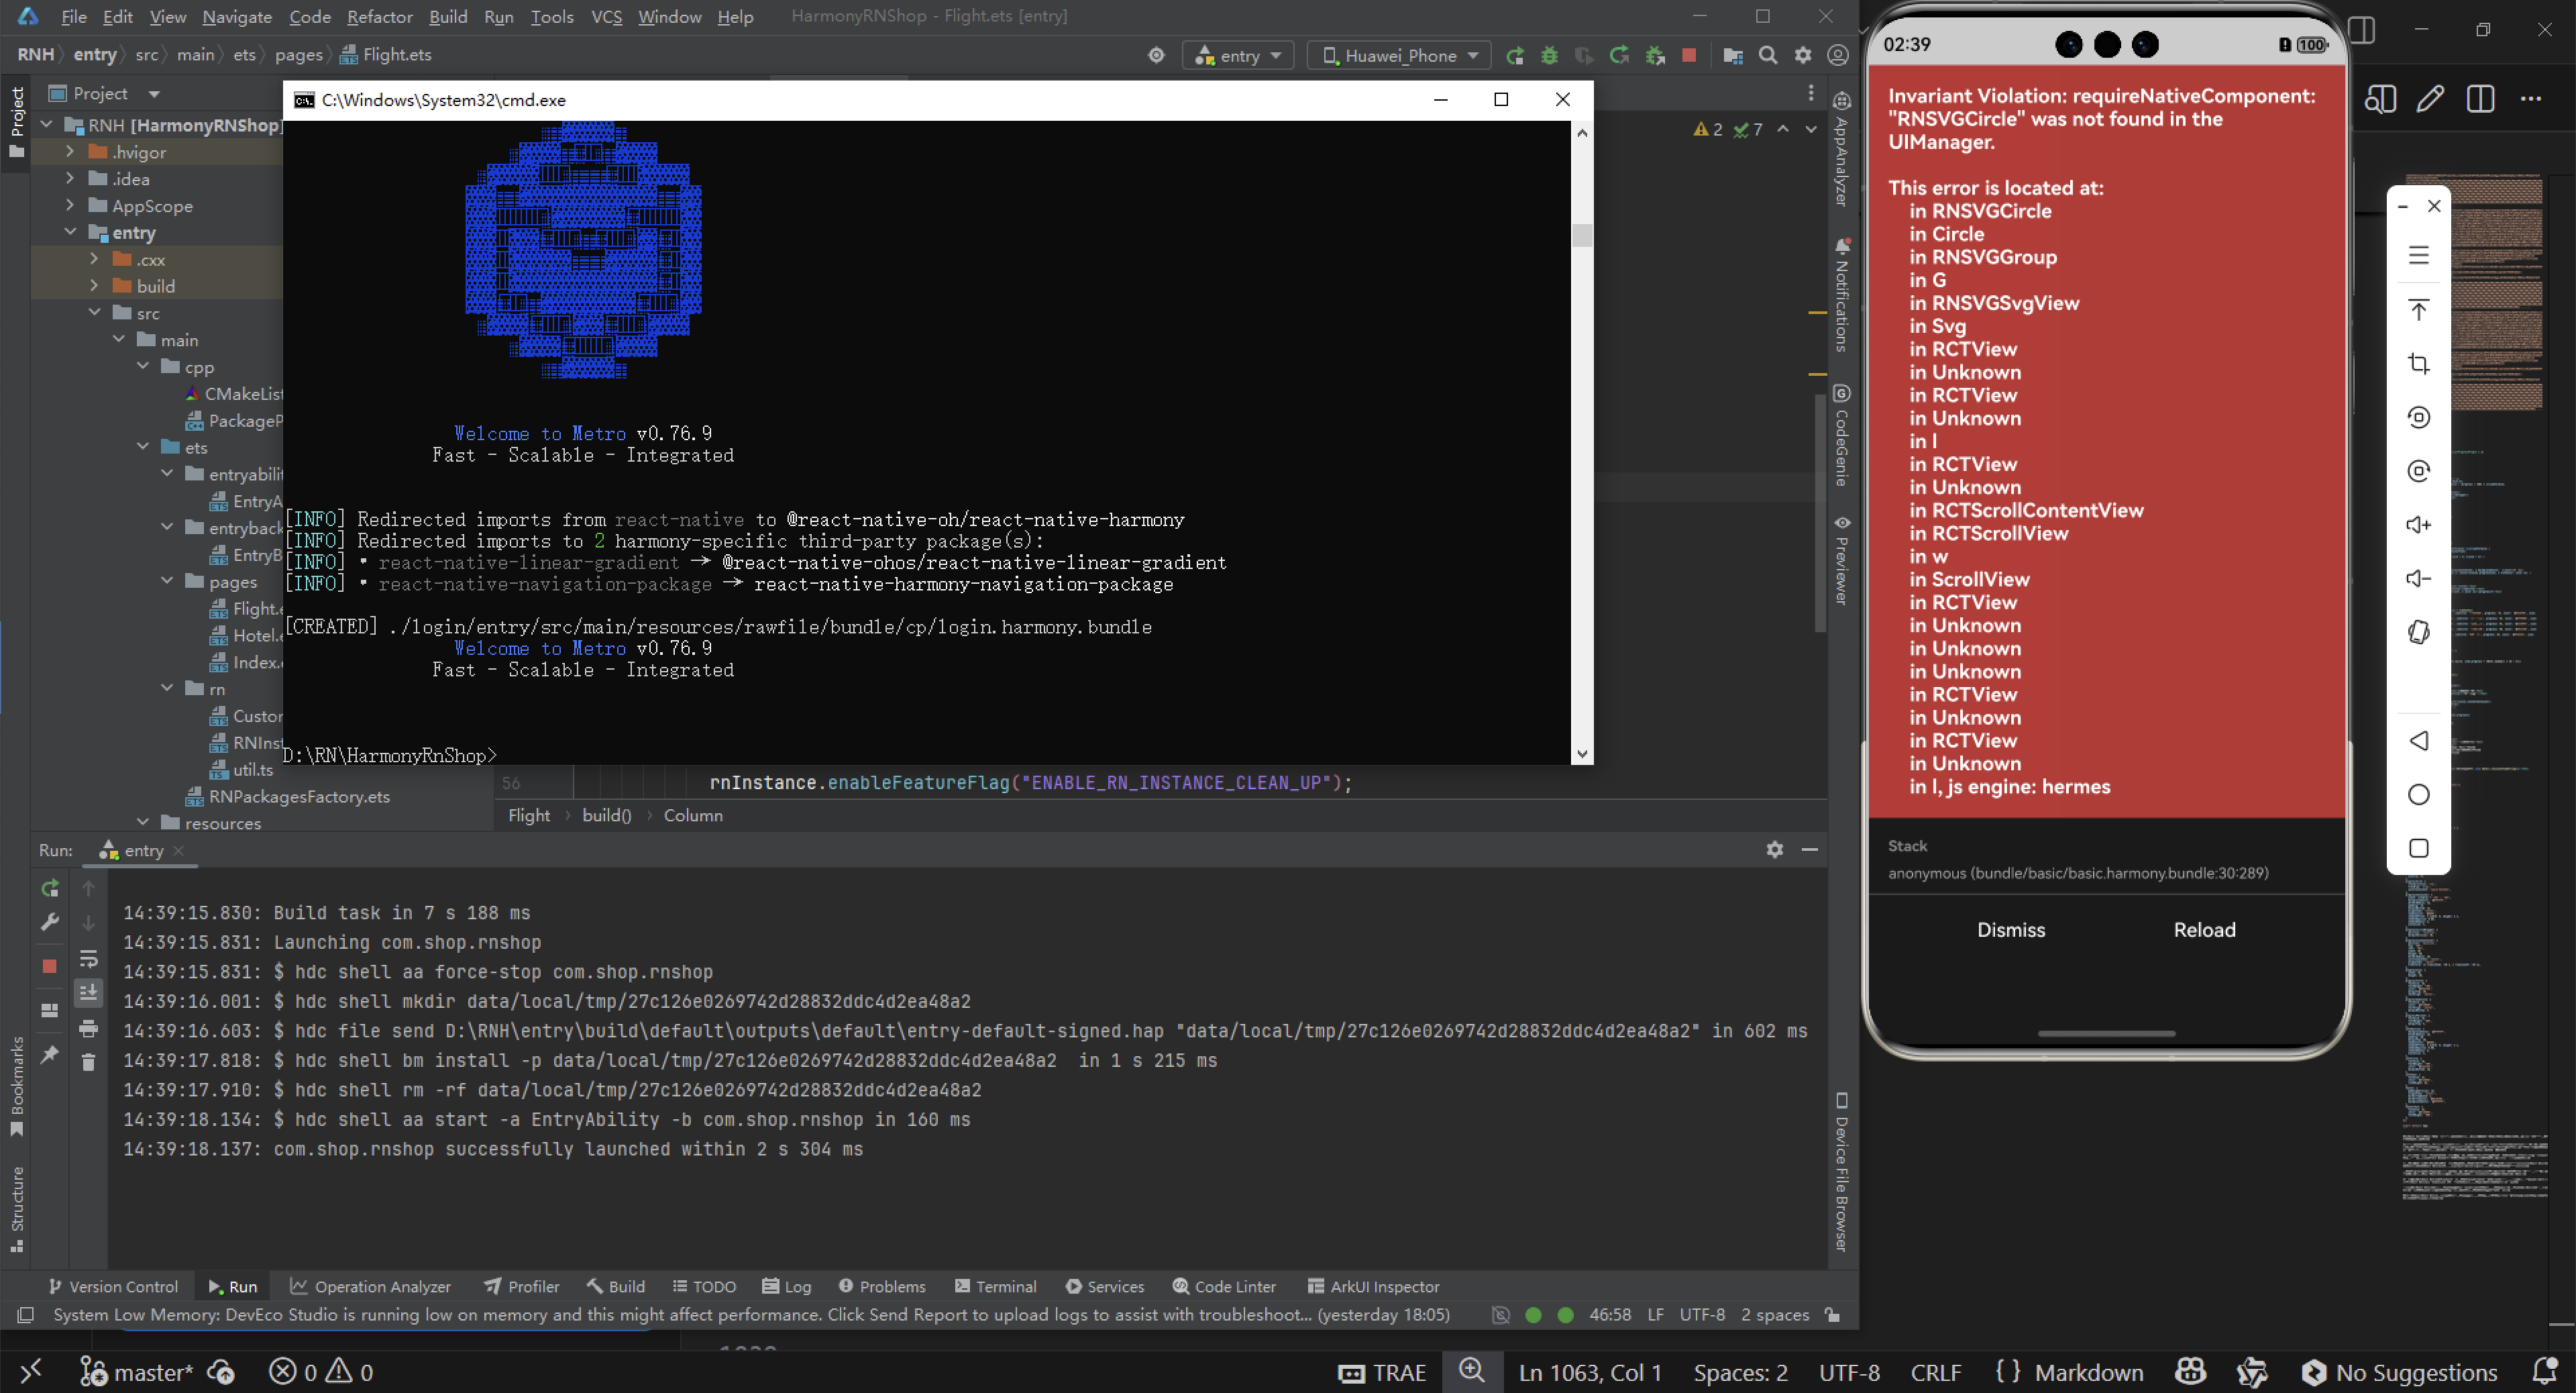This screenshot has width=2576, height=1393.
Task: Reload the app in emulator
Action: (x=2204, y=930)
